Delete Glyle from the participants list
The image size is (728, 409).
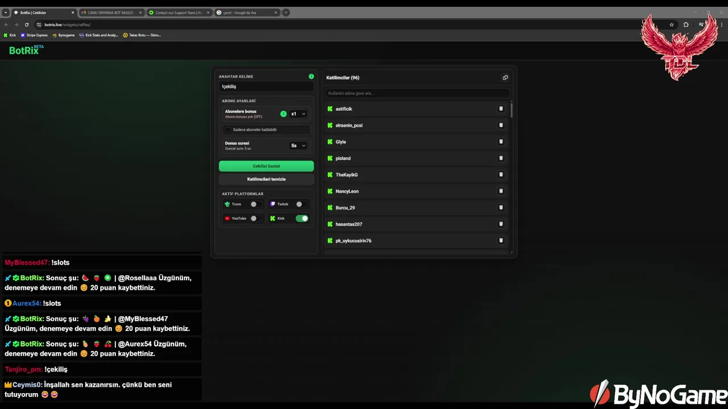[x=501, y=141]
